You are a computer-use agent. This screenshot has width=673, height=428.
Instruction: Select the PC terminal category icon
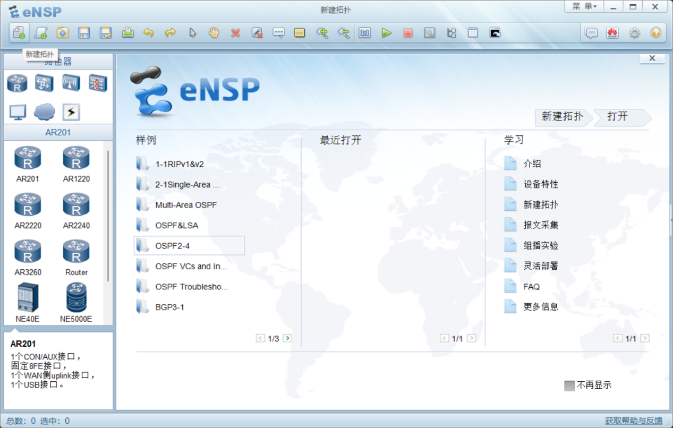click(x=18, y=112)
